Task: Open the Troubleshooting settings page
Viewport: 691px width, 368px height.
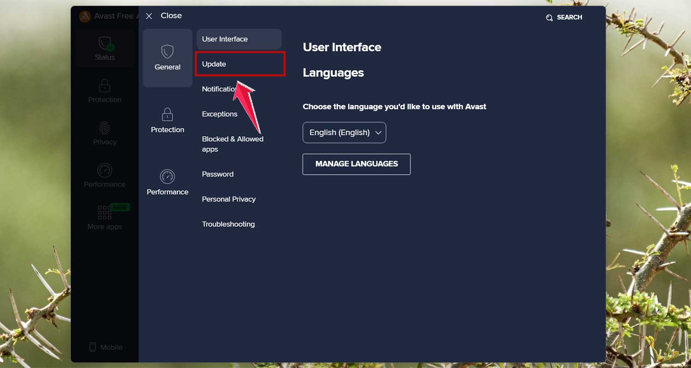Action: [x=228, y=224]
